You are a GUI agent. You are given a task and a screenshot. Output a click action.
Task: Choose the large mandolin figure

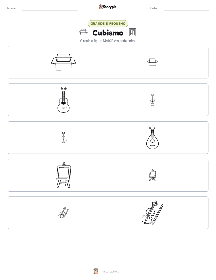(152, 137)
